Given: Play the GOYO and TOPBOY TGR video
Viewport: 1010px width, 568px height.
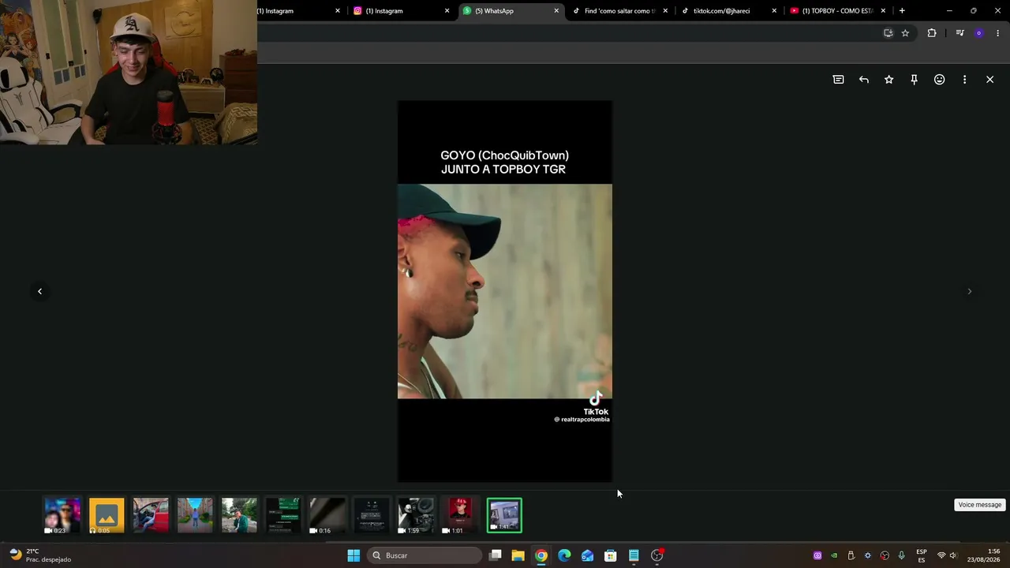Looking at the screenshot, I should point(505,291).
